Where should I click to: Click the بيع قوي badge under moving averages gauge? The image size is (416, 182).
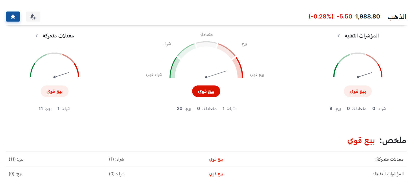pyautogui.click(x=55, y=91)
